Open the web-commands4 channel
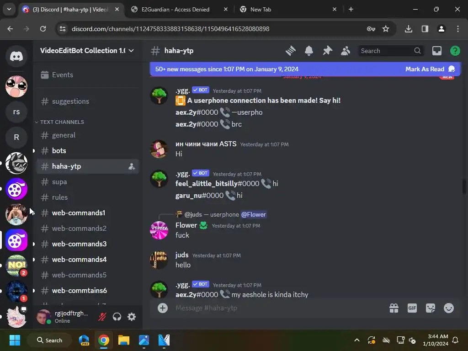 (88, 260)
